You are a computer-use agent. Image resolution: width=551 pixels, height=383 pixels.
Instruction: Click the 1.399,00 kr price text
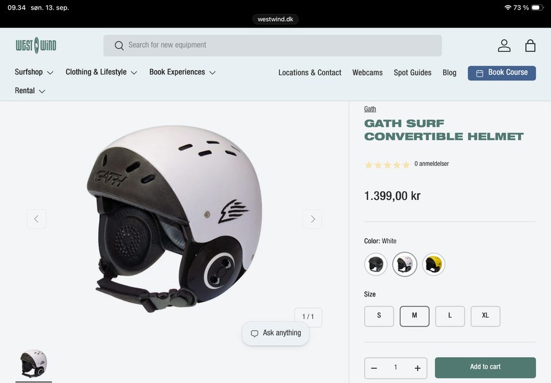(392, 196)
